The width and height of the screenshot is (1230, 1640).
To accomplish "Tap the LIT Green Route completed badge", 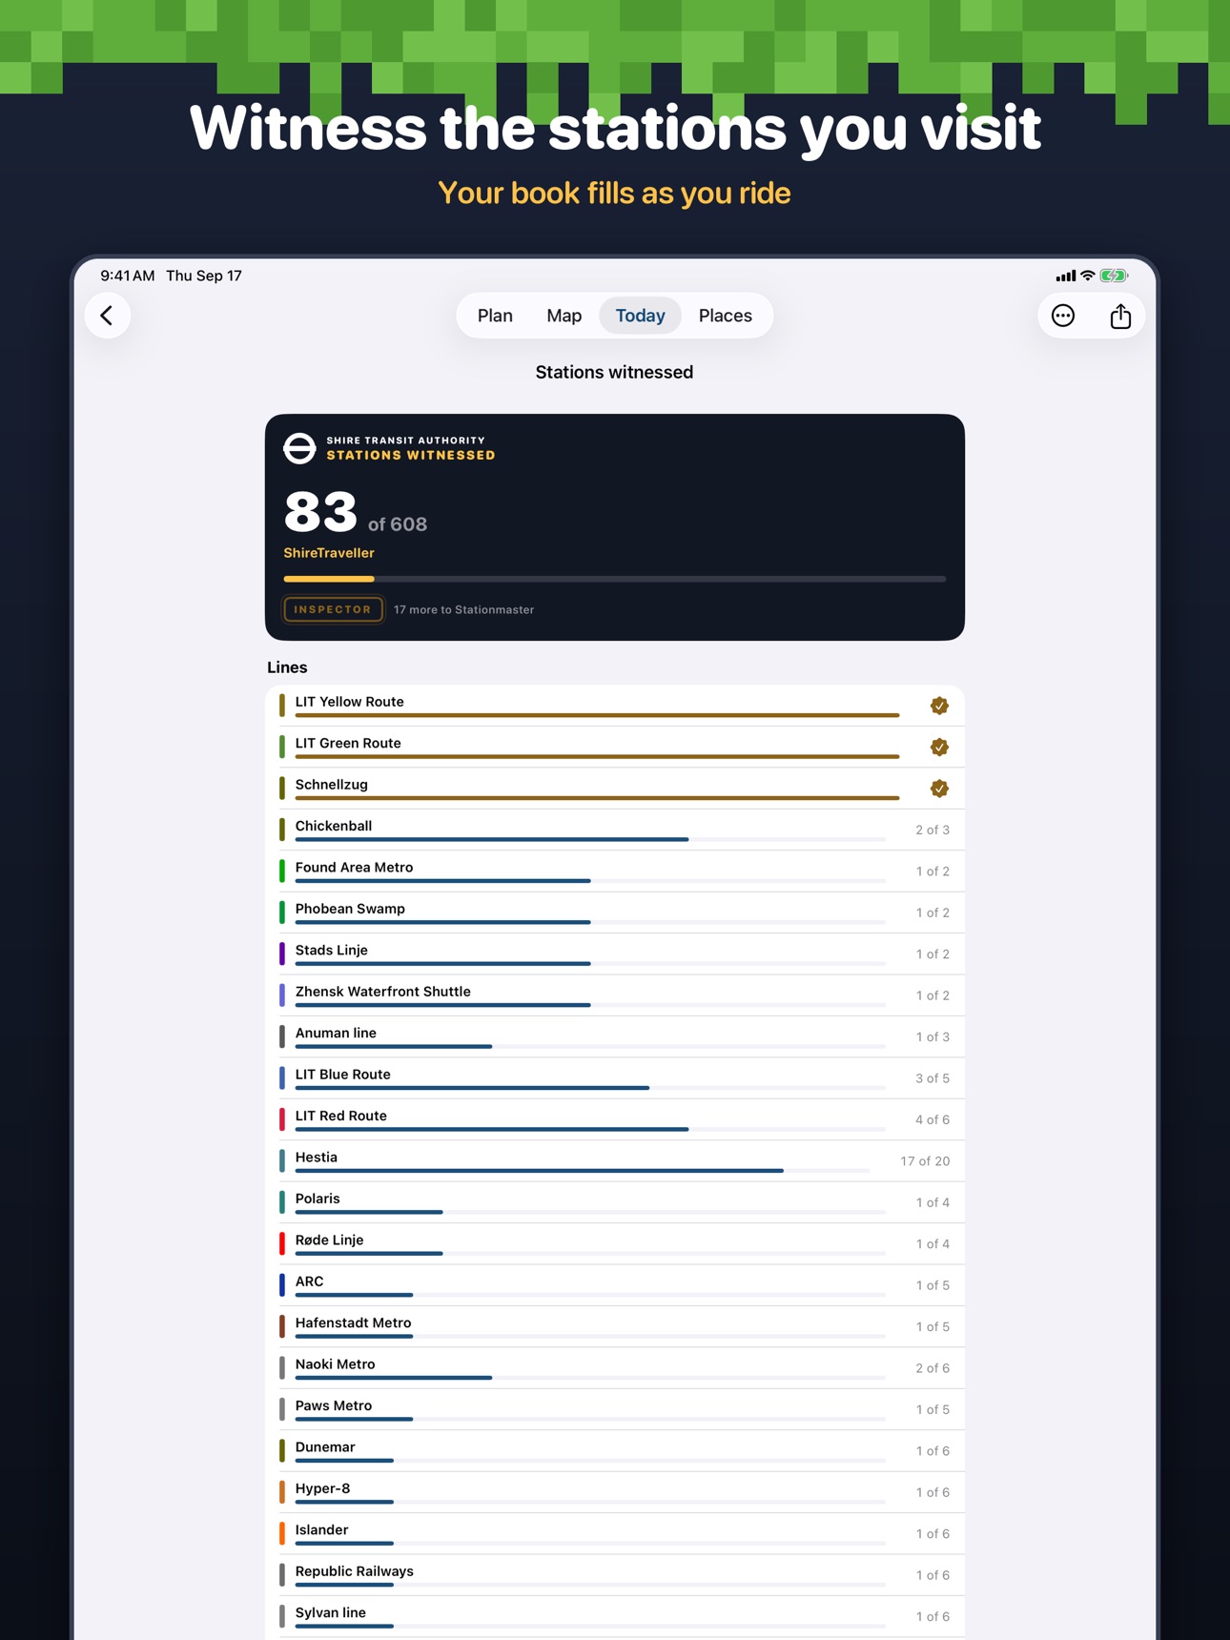I will pyautogui.click(x=939, y=747).
